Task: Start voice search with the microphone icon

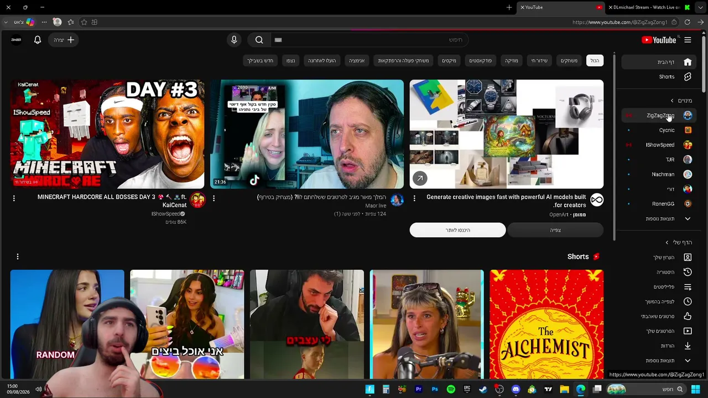Action: coord(234,40)
